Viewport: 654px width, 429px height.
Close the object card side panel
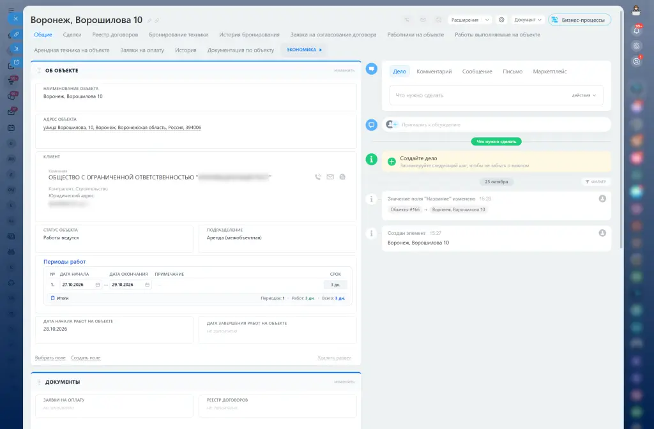click(15, 19)
